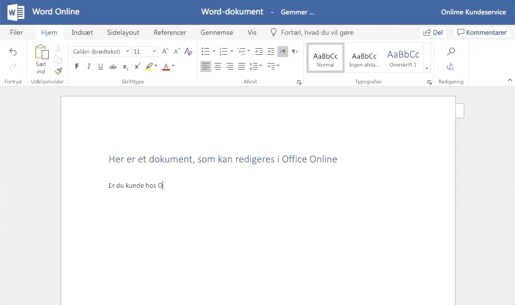Image resolution: width=515 pixels, height=305 pixels.
Task: Expand multilevel list dropdown arrow
Action: [249, 51]
